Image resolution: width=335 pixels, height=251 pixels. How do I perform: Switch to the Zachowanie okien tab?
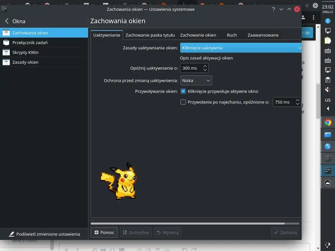(x=198, y=35)
